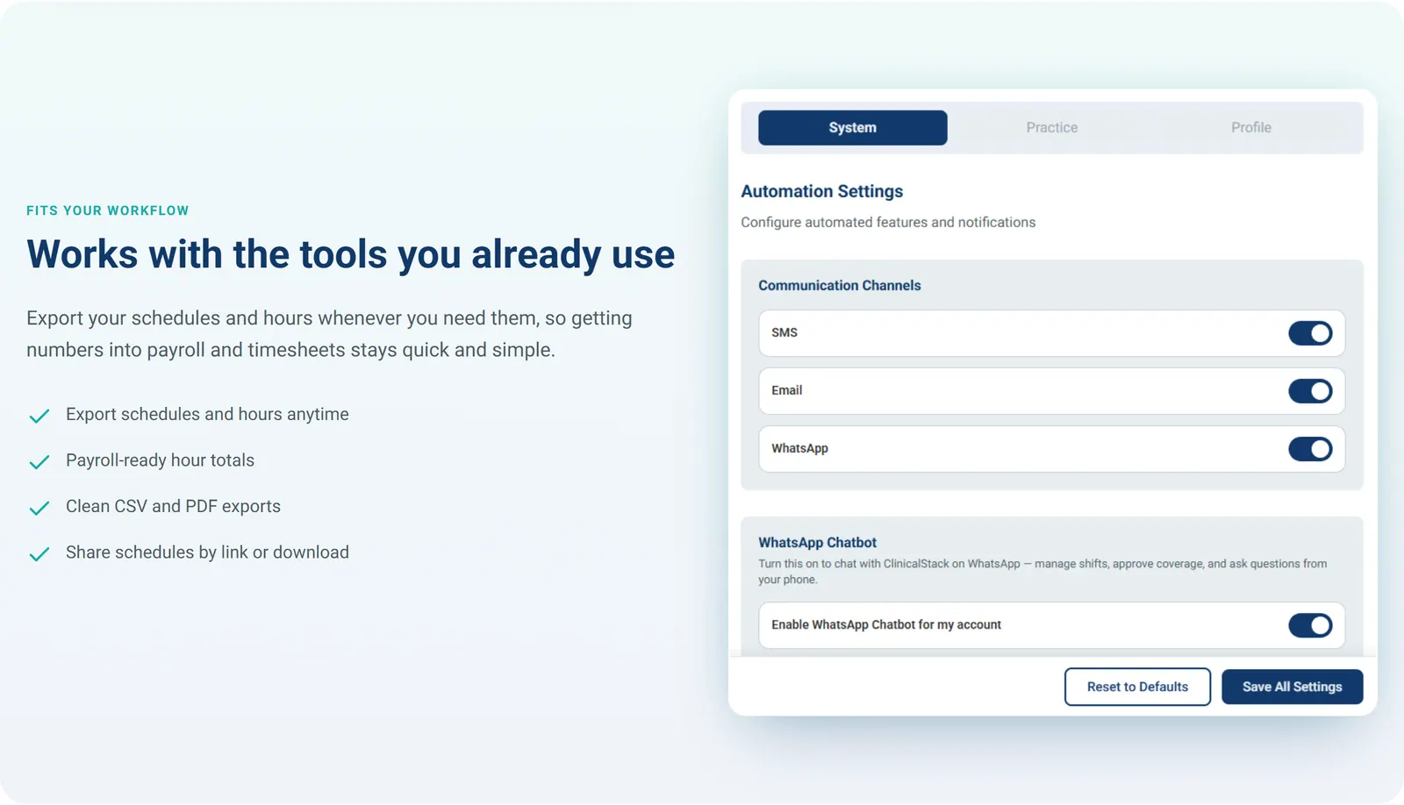Click text Clean CSV and PDF exports

(x=173, y=506)
